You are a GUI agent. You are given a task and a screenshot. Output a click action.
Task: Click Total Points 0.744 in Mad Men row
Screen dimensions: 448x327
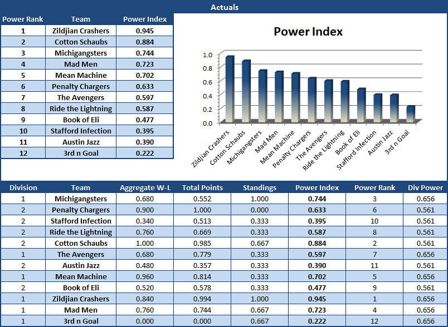click(202, 310)
